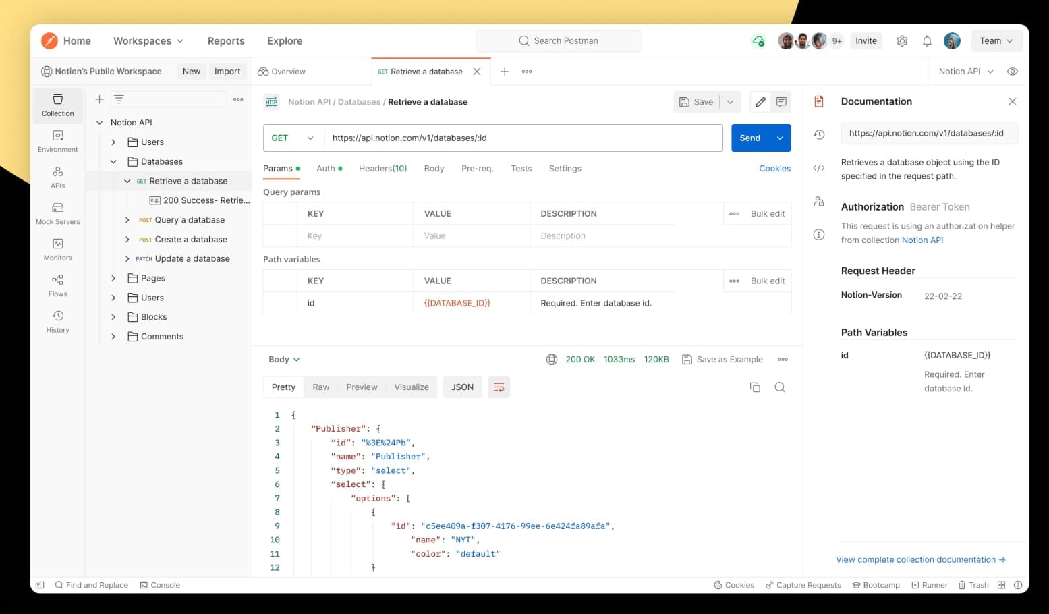
Task: Click the cloud sync status icon
Action: pos(758,40)
